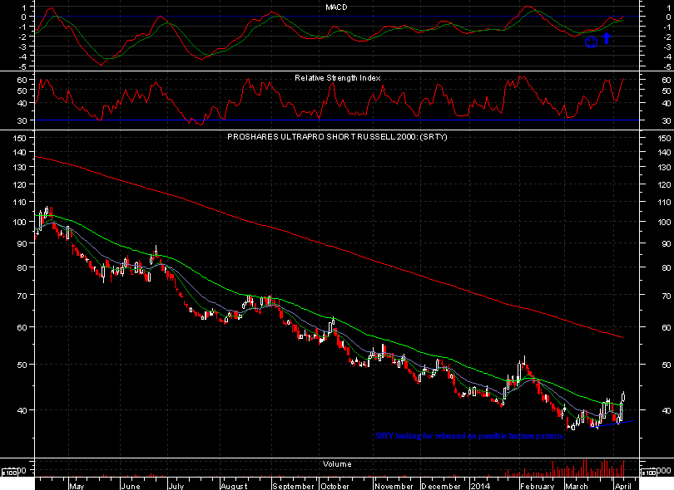
Task: Click the July label on the date axis
Action: coord(176,486)
